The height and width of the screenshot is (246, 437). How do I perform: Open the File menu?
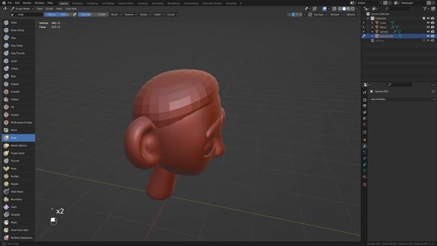coord(10,3)
